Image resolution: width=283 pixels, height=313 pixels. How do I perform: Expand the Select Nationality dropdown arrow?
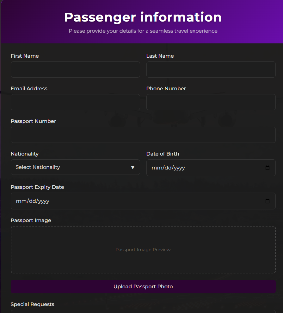coord(133,167)
